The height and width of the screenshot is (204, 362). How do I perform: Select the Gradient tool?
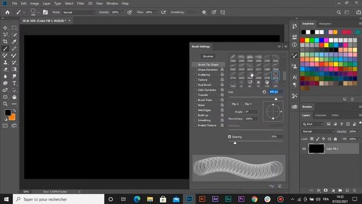point(14,69)
